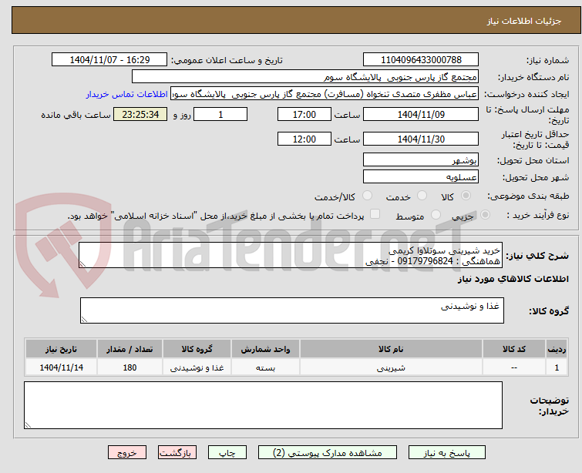Click the تعداد / مقدار column header
The width and height of the screenshot is (582, 473).
130,349
